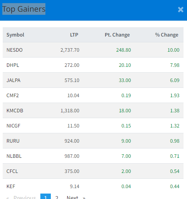Sort by % Change column header

coord(166,35)
